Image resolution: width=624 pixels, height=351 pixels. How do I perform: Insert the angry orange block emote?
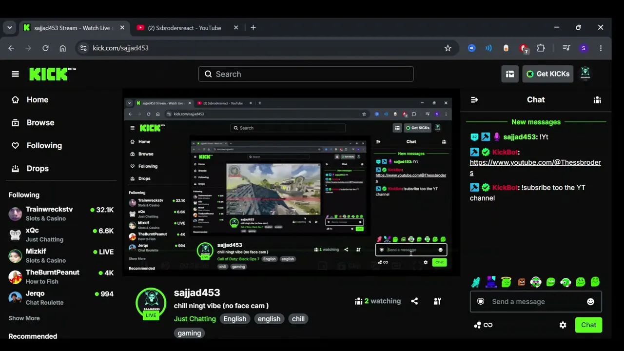[x=521, y=282]
